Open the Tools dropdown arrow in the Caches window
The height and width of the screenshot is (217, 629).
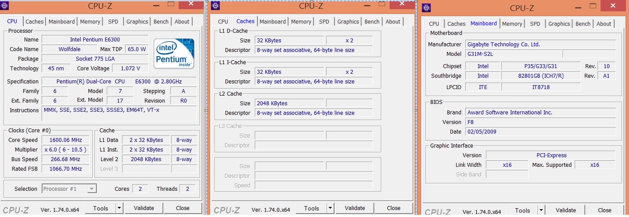tap(330, 208)
